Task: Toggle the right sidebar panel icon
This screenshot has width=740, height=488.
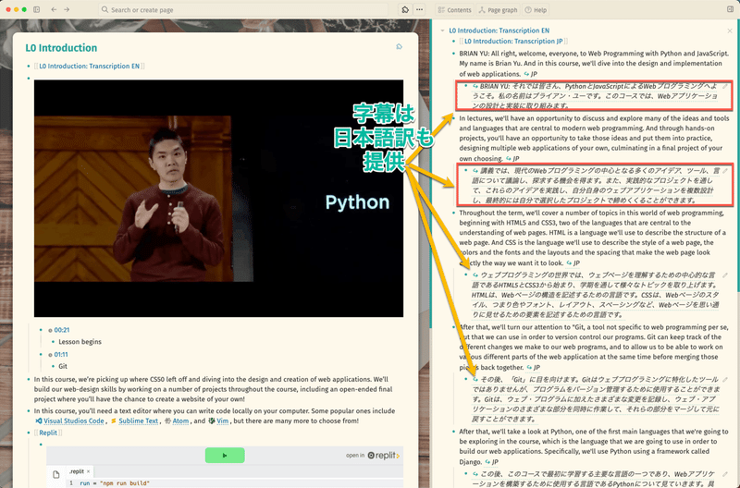Action: (x=731, y=9)
